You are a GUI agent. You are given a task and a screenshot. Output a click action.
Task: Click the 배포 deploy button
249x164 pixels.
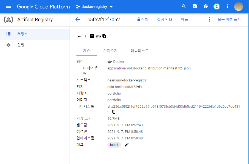coord(185,19)
